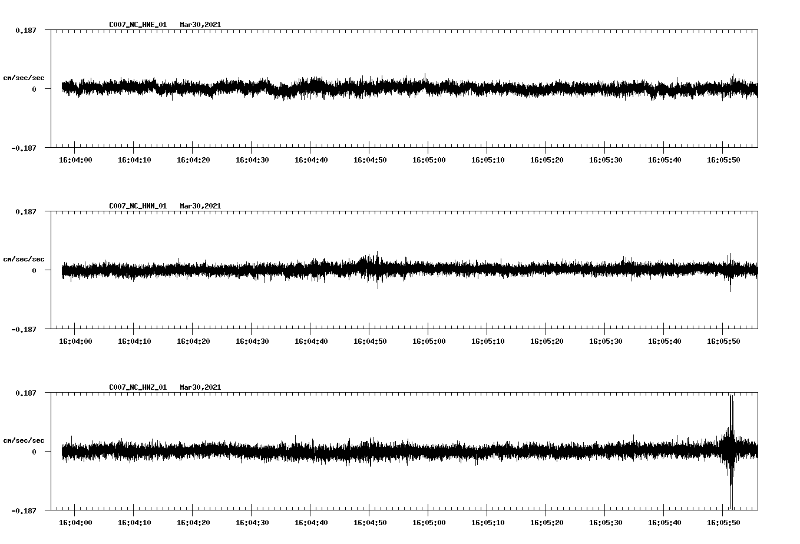Select the middle of the HNE waveform trace
The height and width of the screenshot is (544, 800).
[406, 88]
